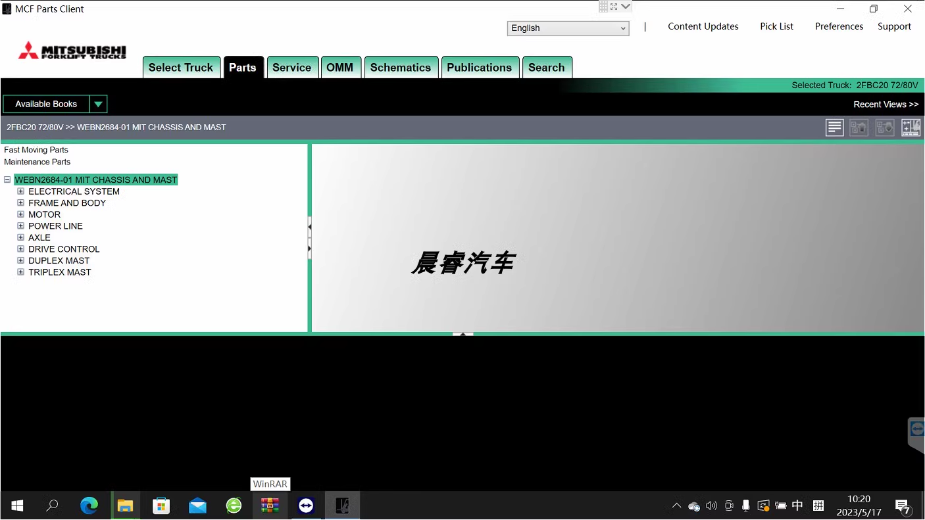Open the English language dropdown
Screen dimensions: 925x520
click(x=568, y=28)
